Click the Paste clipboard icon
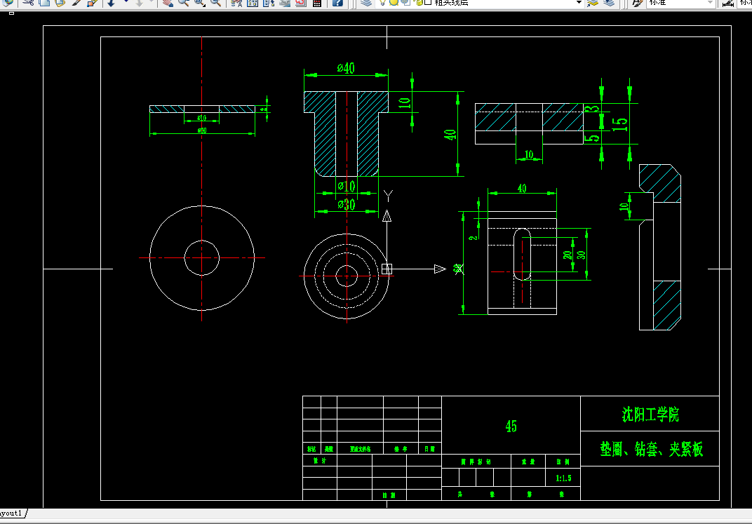752x524 pixels. [x=60, y=2]
